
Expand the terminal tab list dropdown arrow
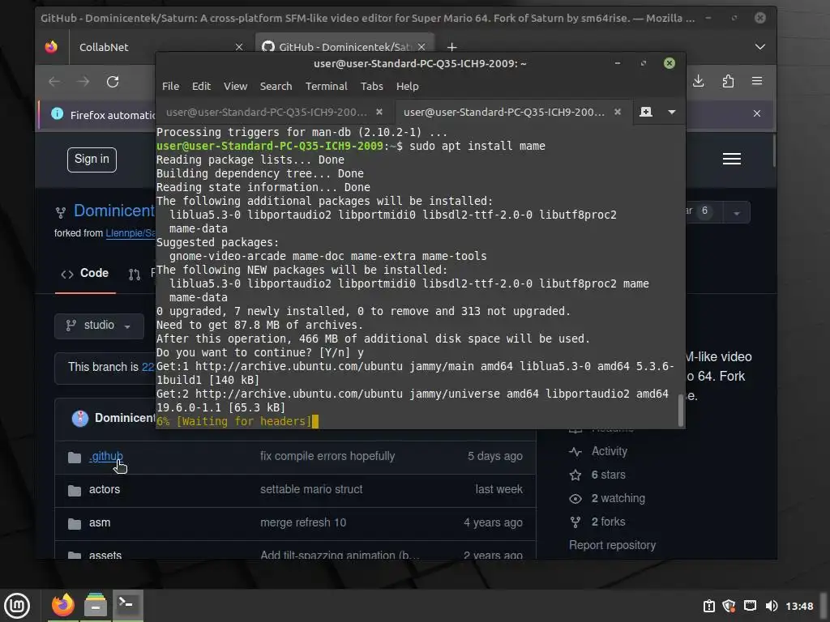(x=672, y=112)
